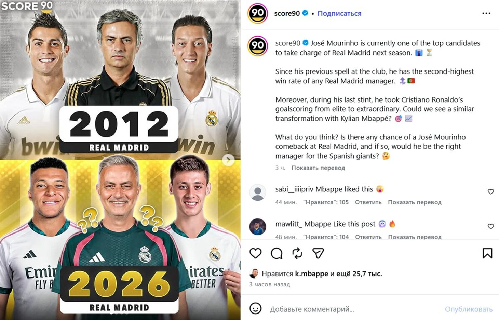Image resolution: width=499 pixels, height=320 pixels.
Task: Advance to the next carousel image
Action: [x=228, y=160]
